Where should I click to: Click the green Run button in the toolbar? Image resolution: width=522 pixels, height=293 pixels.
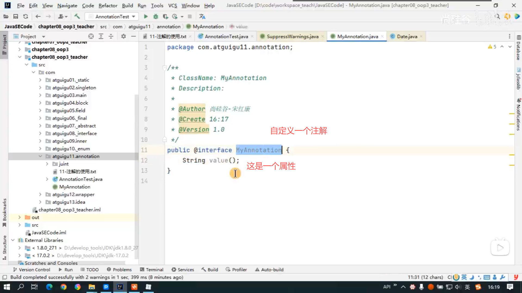(146, 17)
